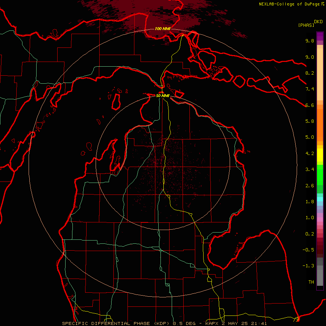Pick the purple top color bar segment
The height and width of the screenshot is (326, 326).
320,36
